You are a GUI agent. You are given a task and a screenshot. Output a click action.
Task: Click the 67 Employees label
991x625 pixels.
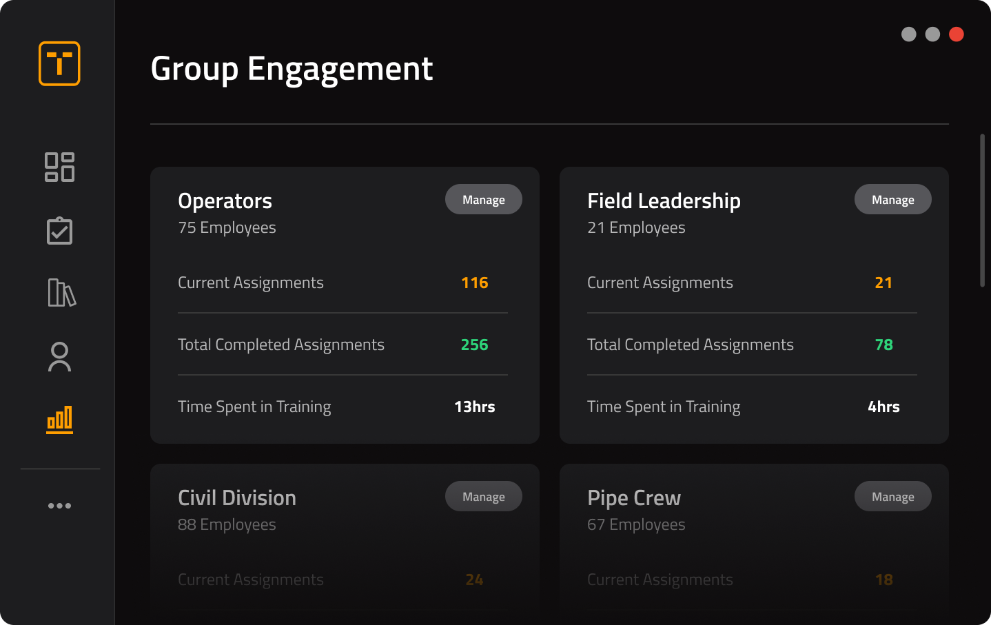(636, 524)
